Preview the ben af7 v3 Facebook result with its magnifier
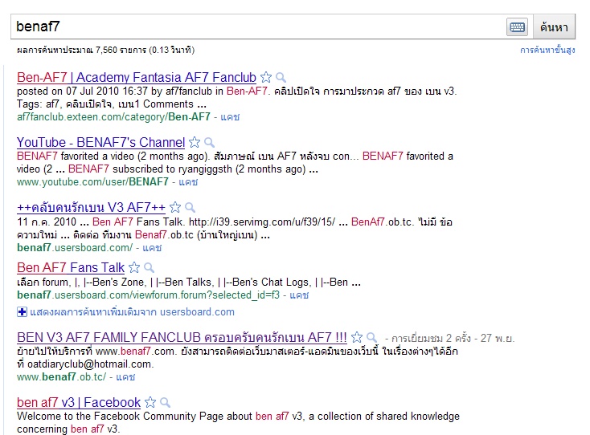The image size is (590, 435). click(x=165, y=402)
